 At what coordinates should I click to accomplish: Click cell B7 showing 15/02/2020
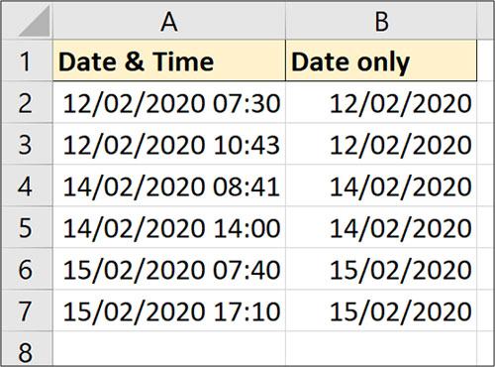click(381, 310)
